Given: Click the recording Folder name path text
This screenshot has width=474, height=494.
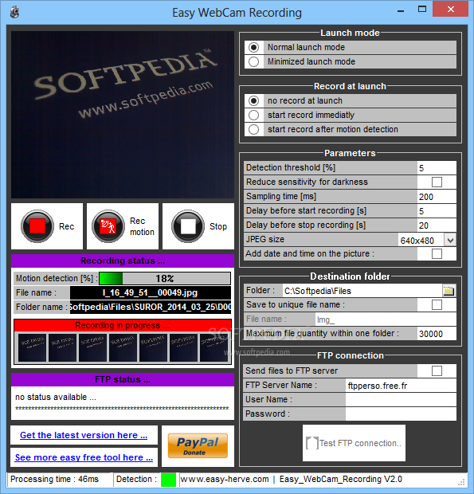Looking at the screenshot, I should point(151,307).
